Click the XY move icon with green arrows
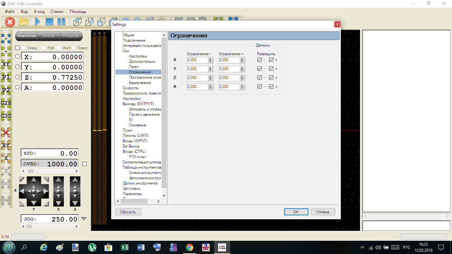 click(x=6, y=63)
